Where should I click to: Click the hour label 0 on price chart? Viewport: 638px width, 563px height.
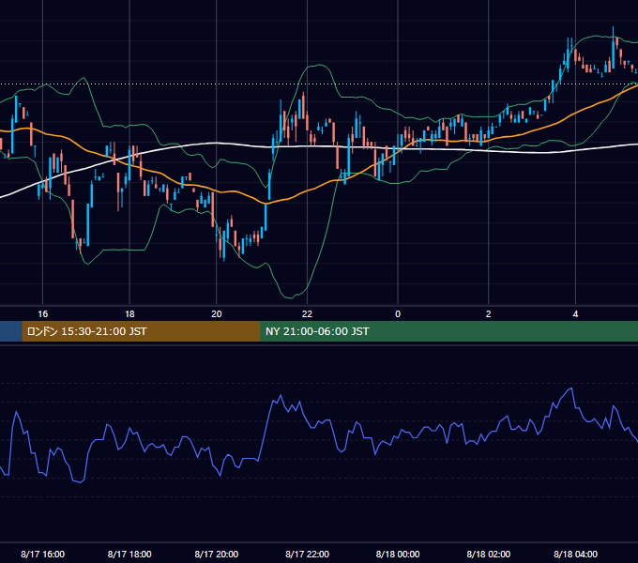[398, 314]
